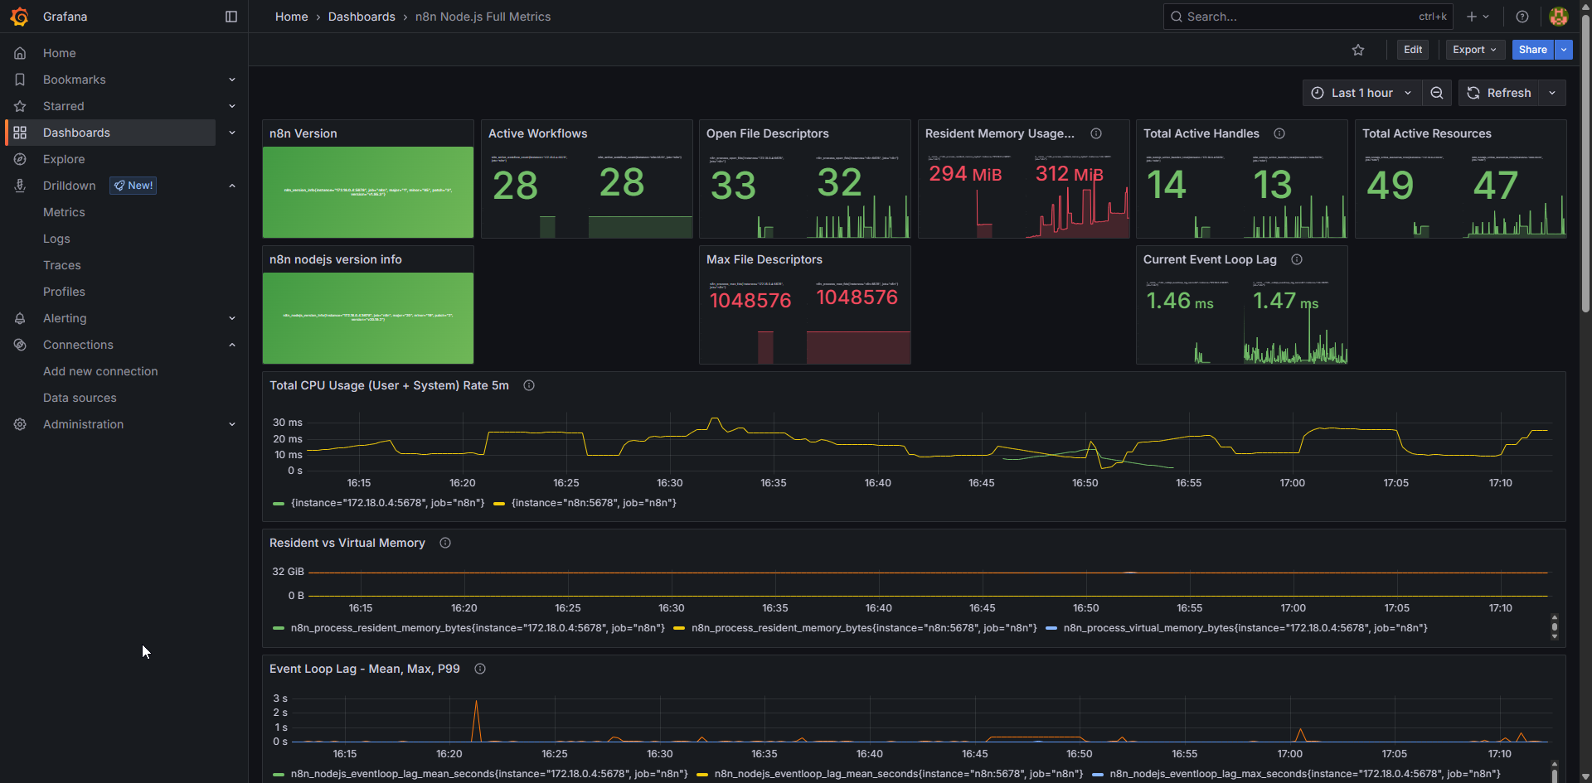
Task: Click the Grafana logo icon
Action: [x=20, y=17]
